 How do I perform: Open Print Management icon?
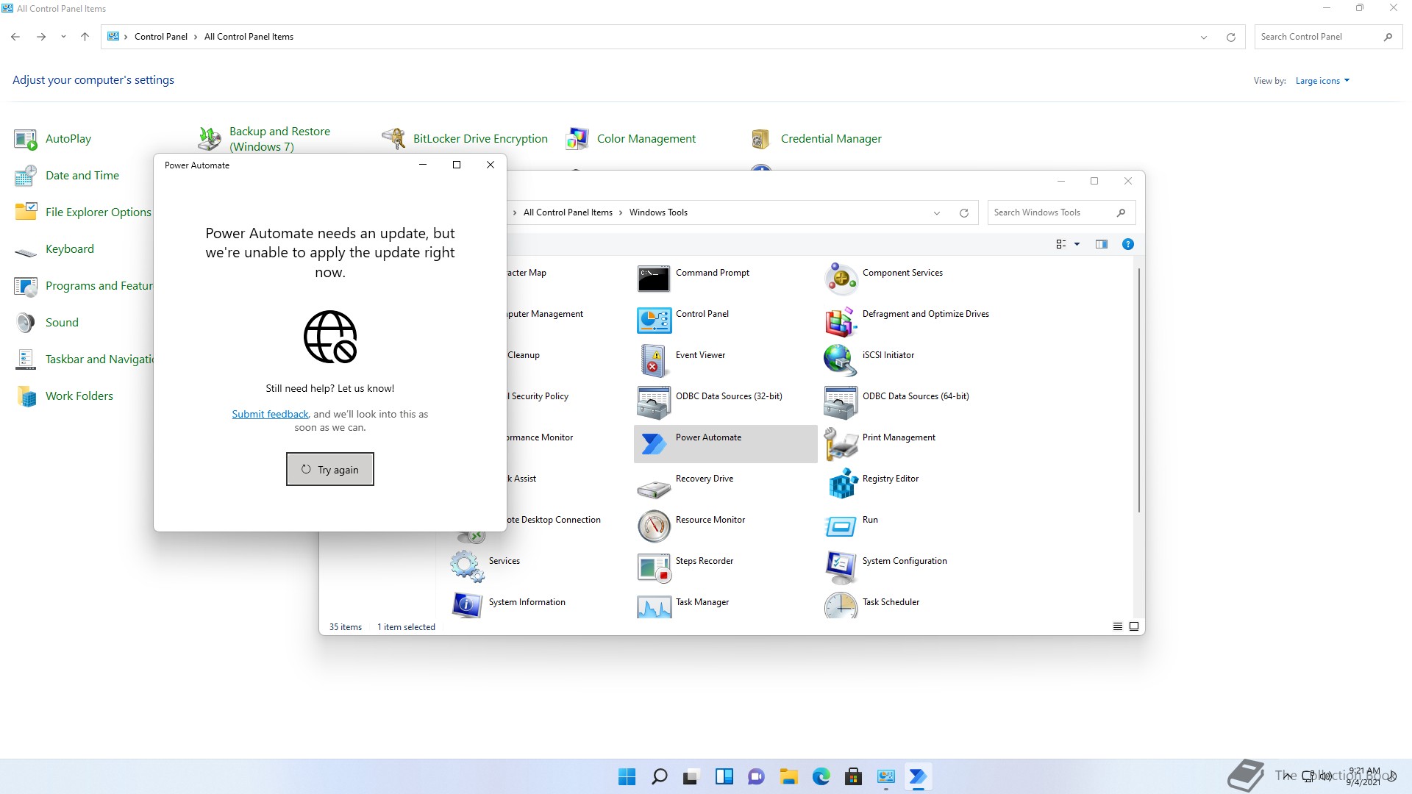pos(841,443)
